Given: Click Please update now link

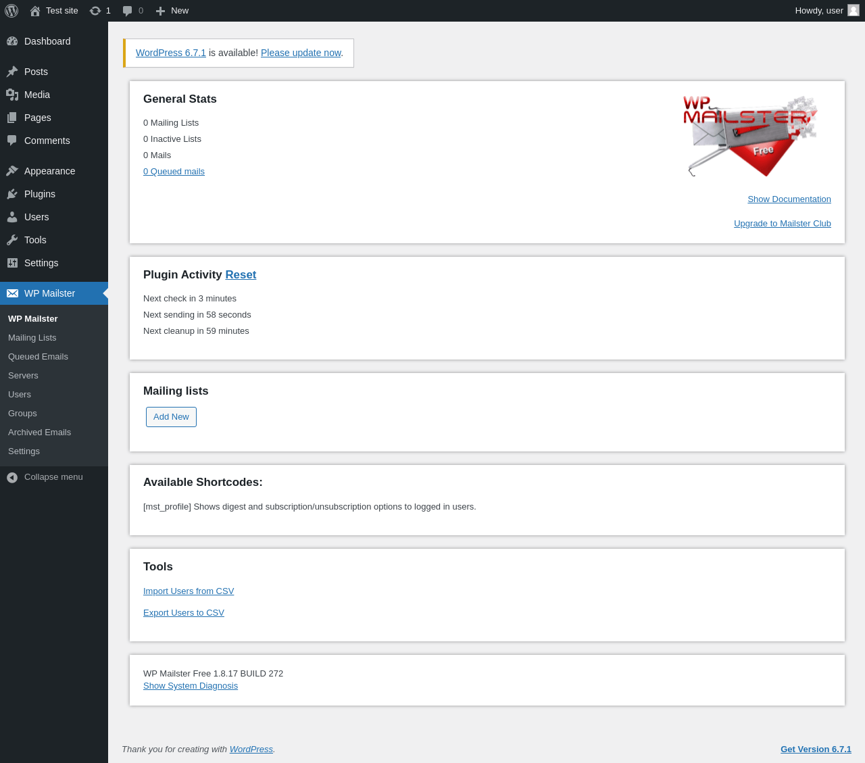Looking at the screenshot, I should tap(301, 53).
